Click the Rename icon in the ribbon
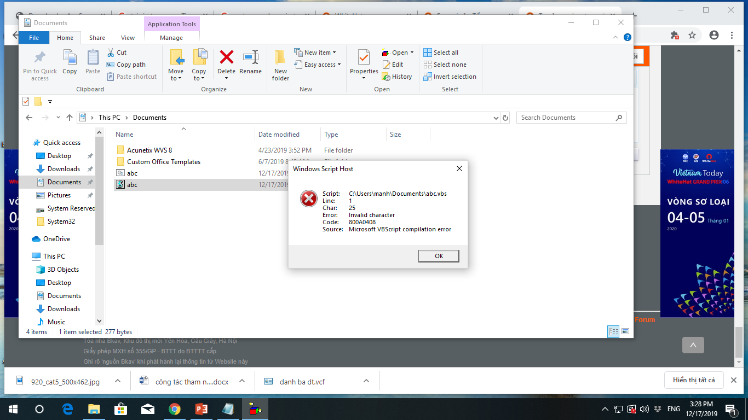The image size is (748, 420). tap(250, 57)
